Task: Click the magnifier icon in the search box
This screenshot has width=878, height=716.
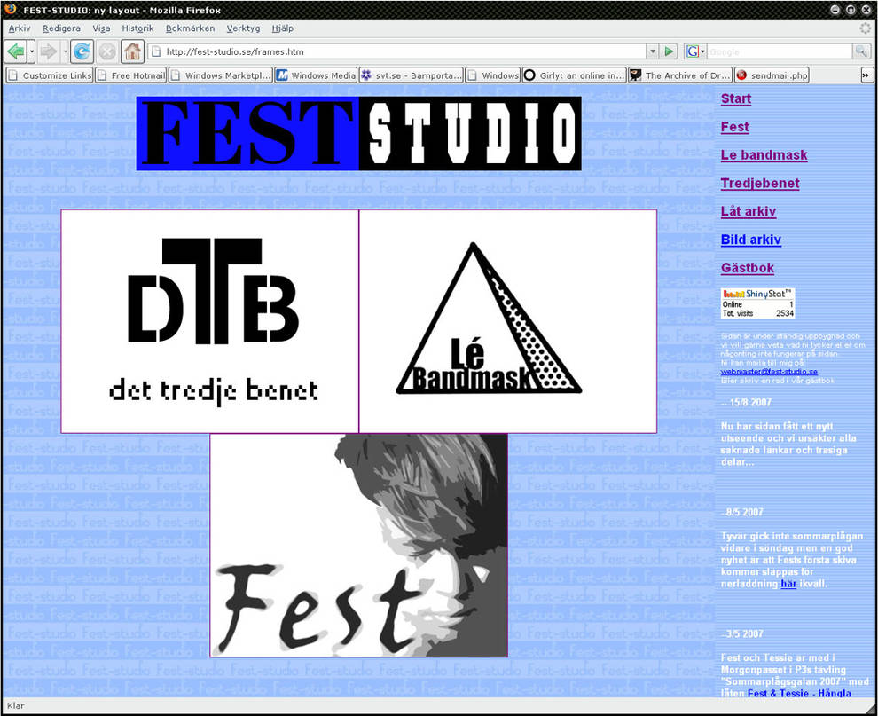Action: pos(861,51)
